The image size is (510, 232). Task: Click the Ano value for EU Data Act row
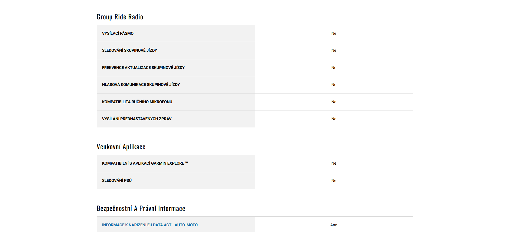[x=334, y=225]
